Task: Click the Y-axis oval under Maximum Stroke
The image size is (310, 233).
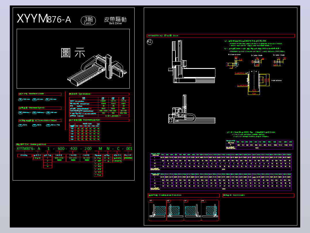Action: pyautogui.click(x=35, y=99)
